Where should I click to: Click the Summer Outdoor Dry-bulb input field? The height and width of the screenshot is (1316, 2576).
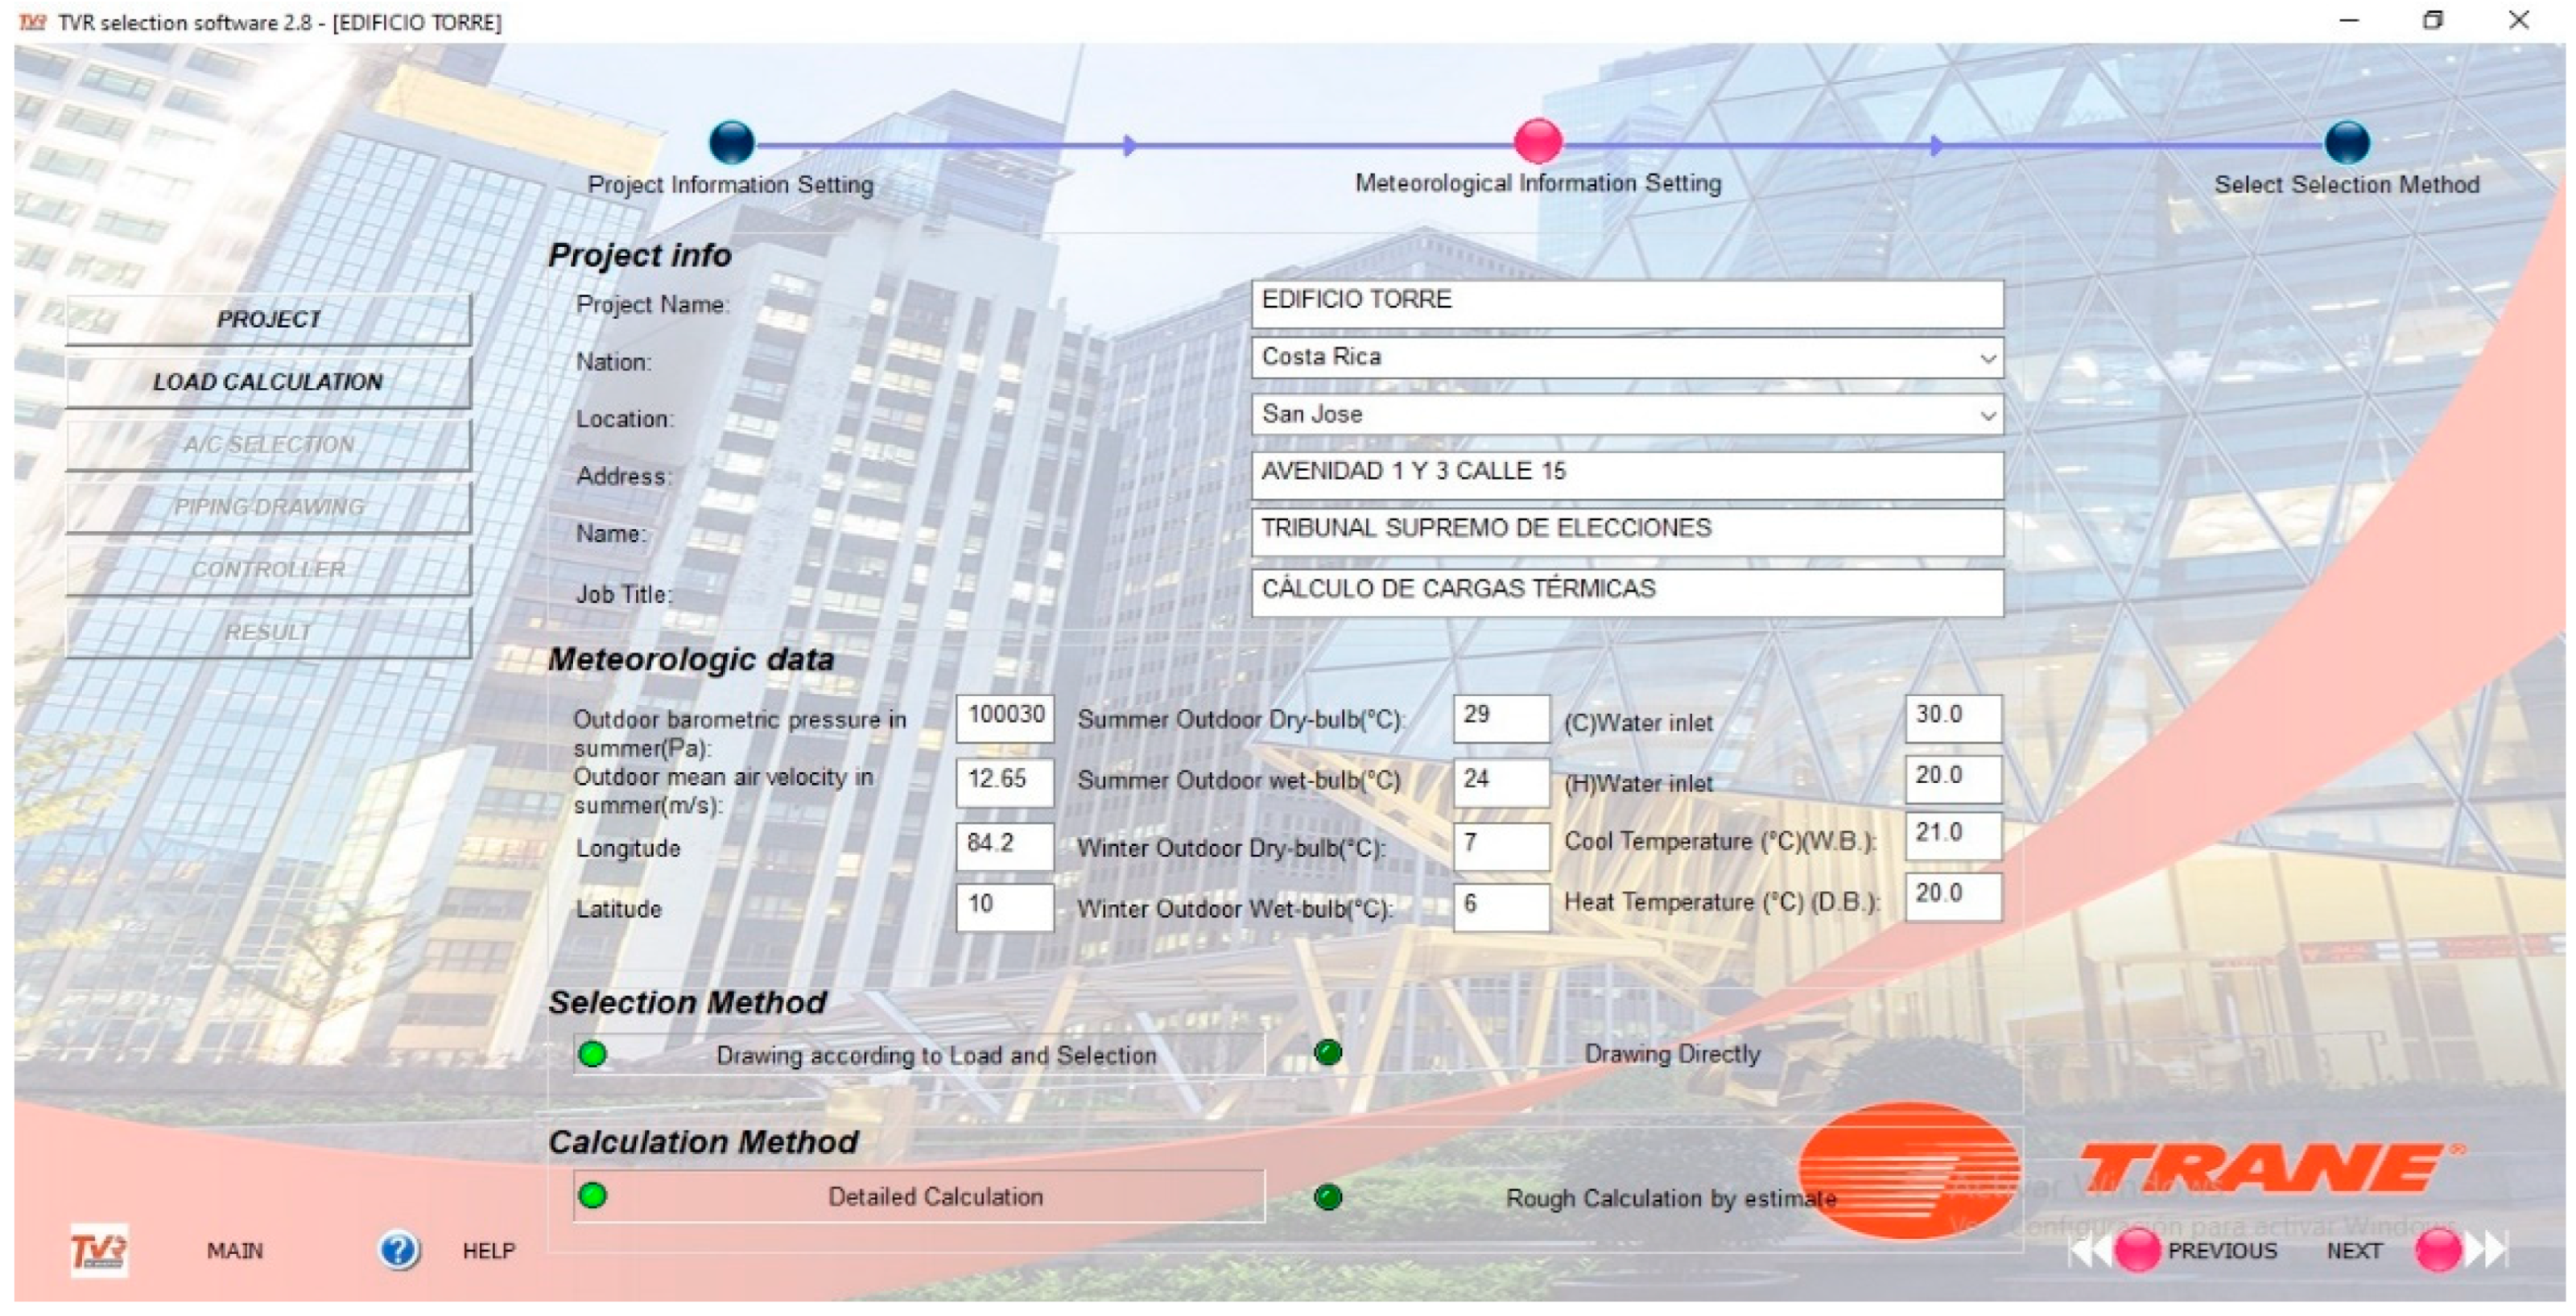[1500, 718]
